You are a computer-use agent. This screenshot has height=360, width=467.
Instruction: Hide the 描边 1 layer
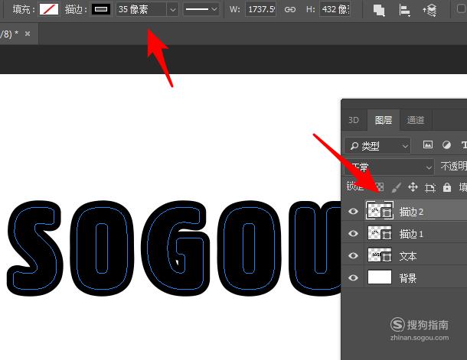[x=353, y=233]
